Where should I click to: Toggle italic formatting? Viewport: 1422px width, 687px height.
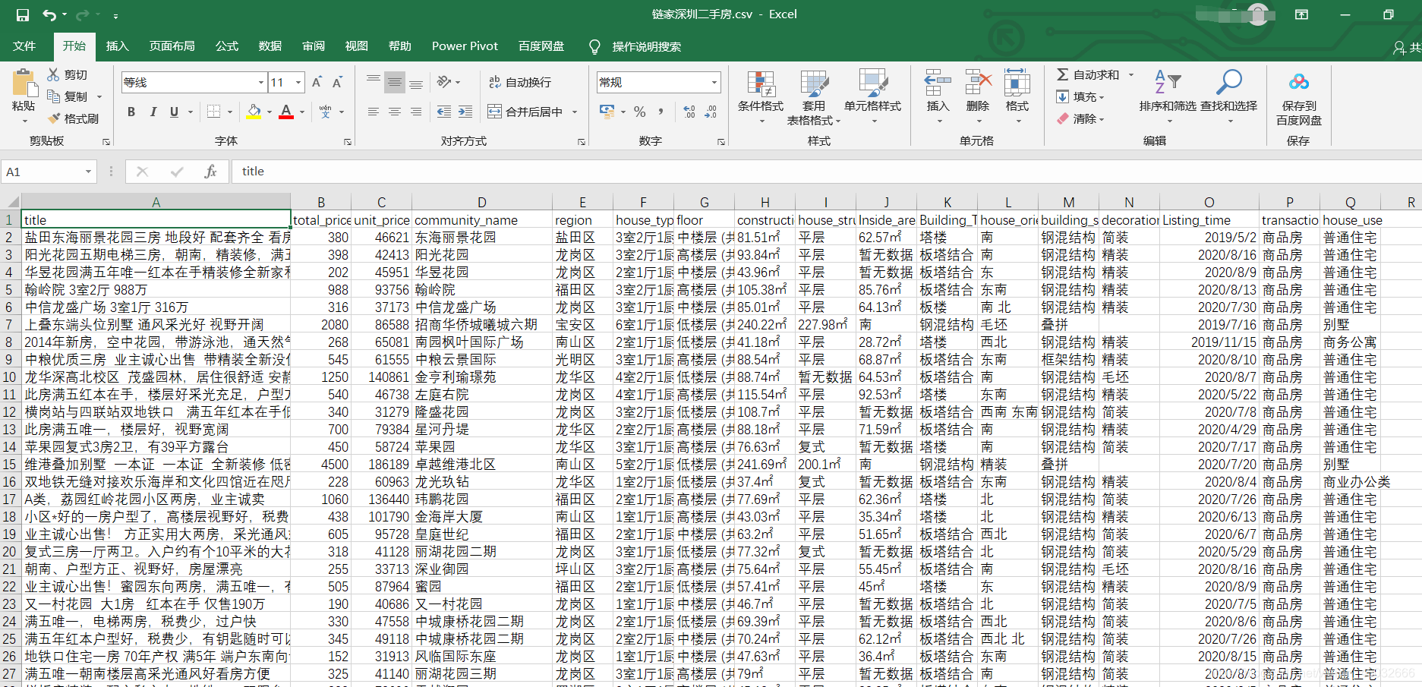pos(153,112)
